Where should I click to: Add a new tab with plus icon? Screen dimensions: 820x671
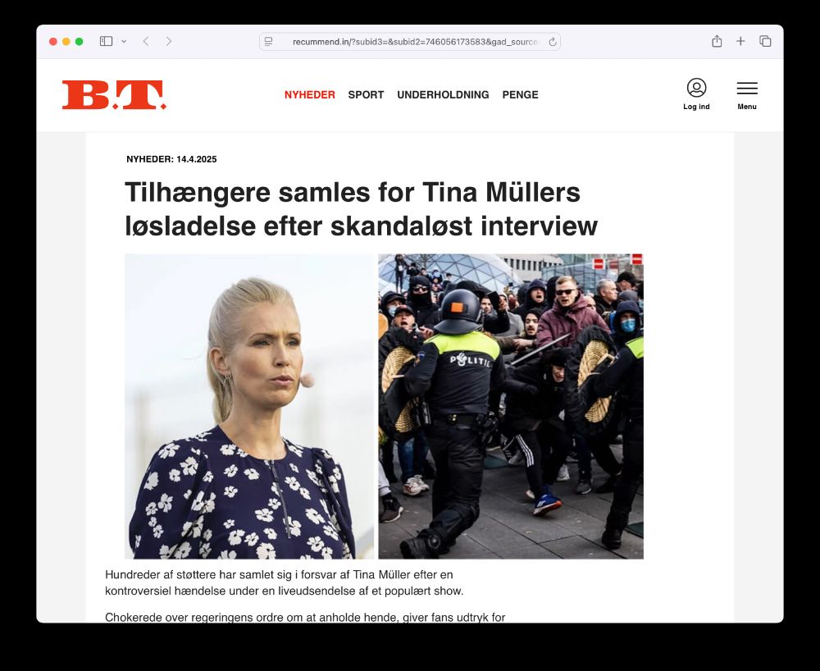click(740, 41)
